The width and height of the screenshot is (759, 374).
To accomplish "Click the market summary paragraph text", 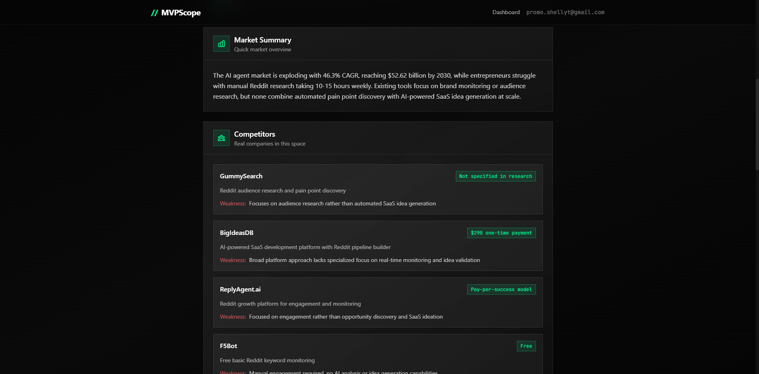I will [374, 86].
